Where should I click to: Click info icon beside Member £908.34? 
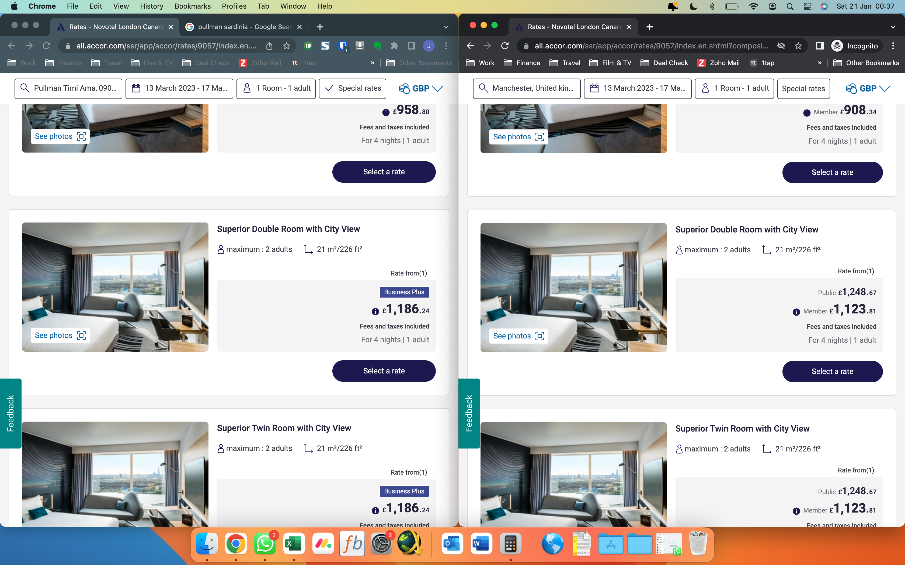coord(807,112)
